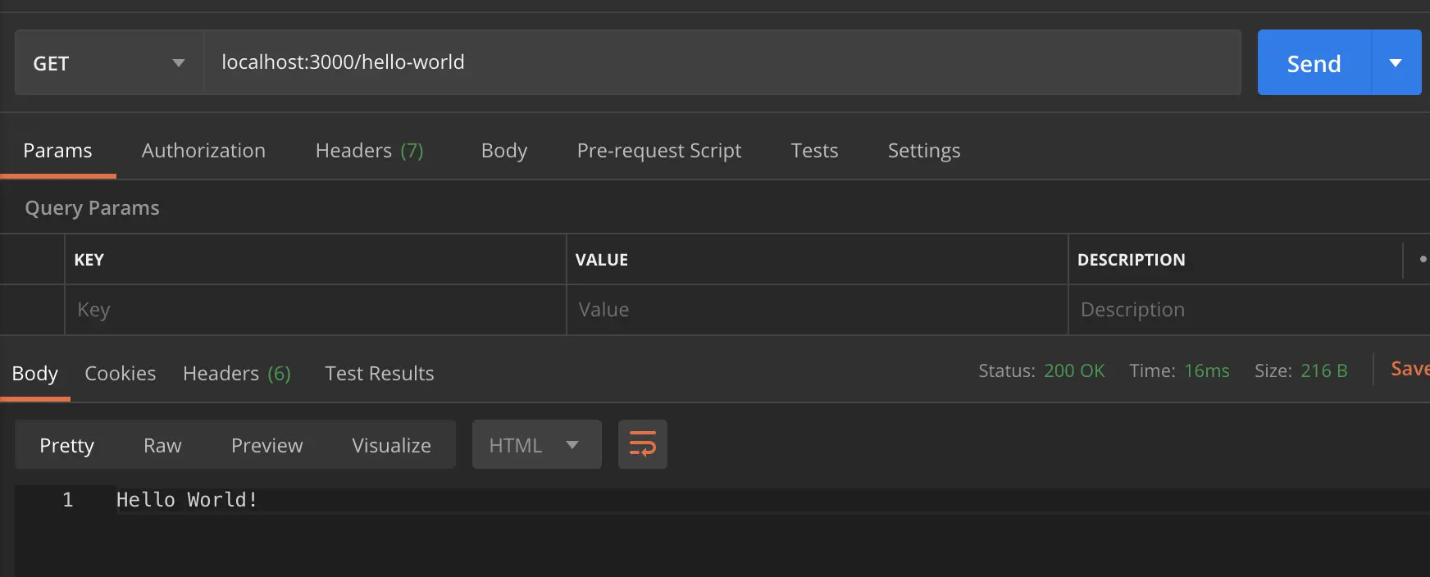Select the Visualize response view
The width and height of the screenshot is (1430, 577).
pos(391,445)
